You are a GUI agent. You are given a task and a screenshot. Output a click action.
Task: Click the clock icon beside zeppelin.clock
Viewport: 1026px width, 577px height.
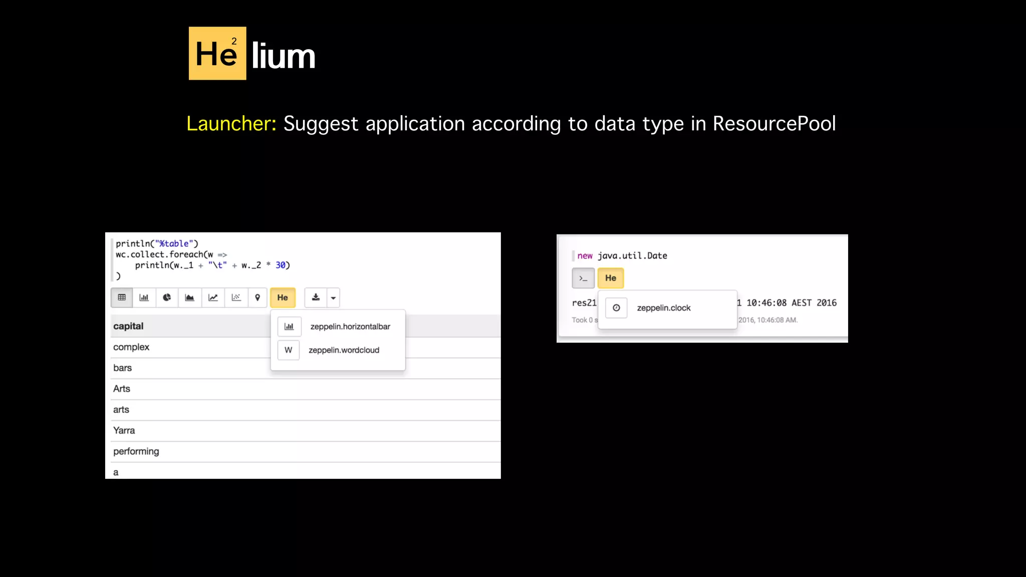point(616,308)
